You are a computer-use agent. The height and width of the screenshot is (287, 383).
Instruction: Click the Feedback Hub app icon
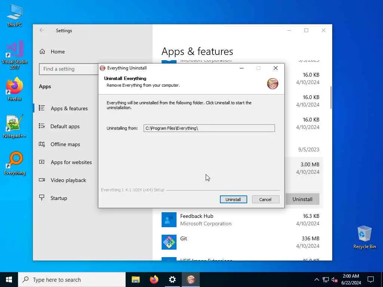tap(169, 220)
